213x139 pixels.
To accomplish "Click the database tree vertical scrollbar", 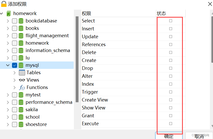I will click(77, 59).
